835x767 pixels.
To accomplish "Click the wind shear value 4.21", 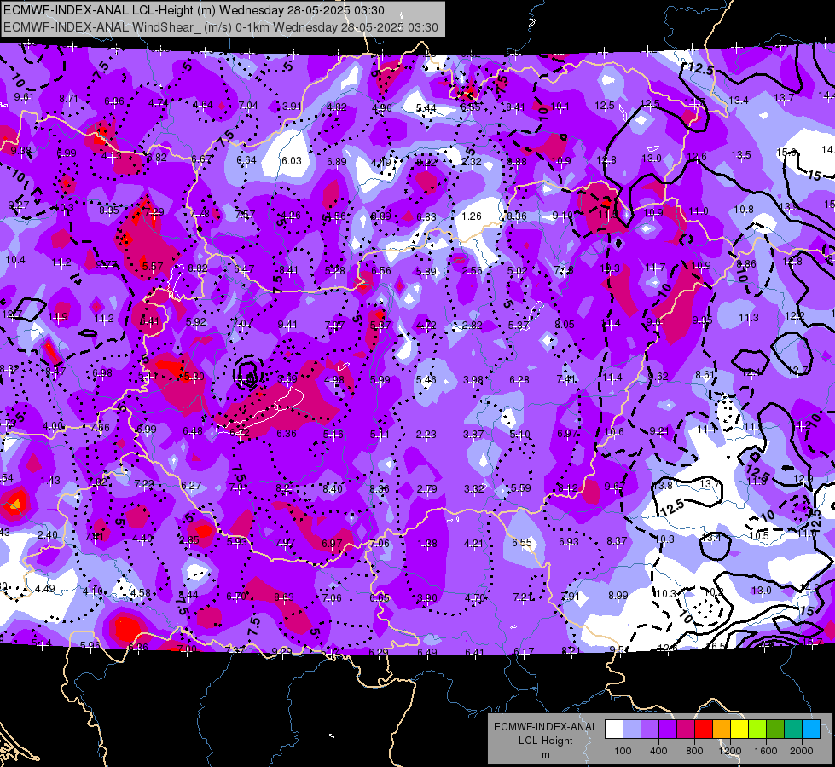I will pyautogui.click(x=473, y=543).
